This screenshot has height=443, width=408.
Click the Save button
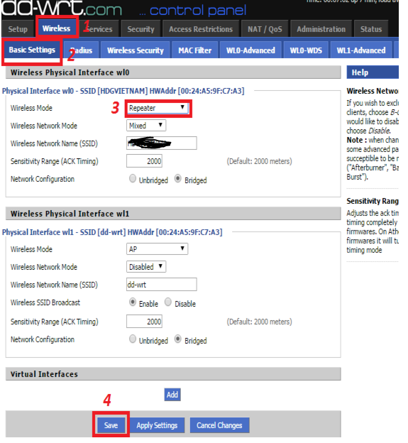pyautogui.click(x=111, y=425)
